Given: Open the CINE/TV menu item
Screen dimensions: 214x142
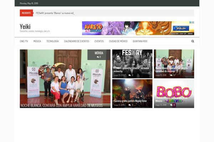Looking at the screenshot, I should click(x=24, y=41).
